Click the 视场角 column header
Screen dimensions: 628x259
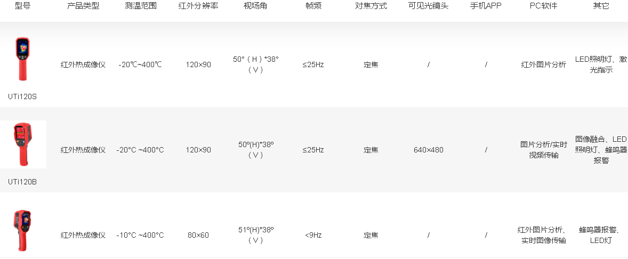[255, 6]
